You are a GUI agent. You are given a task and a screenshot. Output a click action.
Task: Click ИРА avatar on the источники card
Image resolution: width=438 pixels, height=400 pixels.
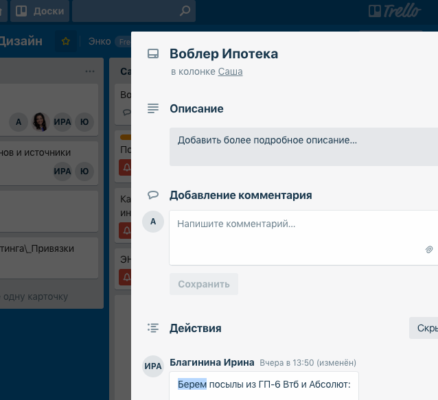62,171
